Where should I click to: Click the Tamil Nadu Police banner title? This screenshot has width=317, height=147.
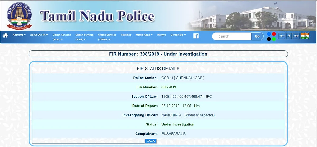(97, 16)
